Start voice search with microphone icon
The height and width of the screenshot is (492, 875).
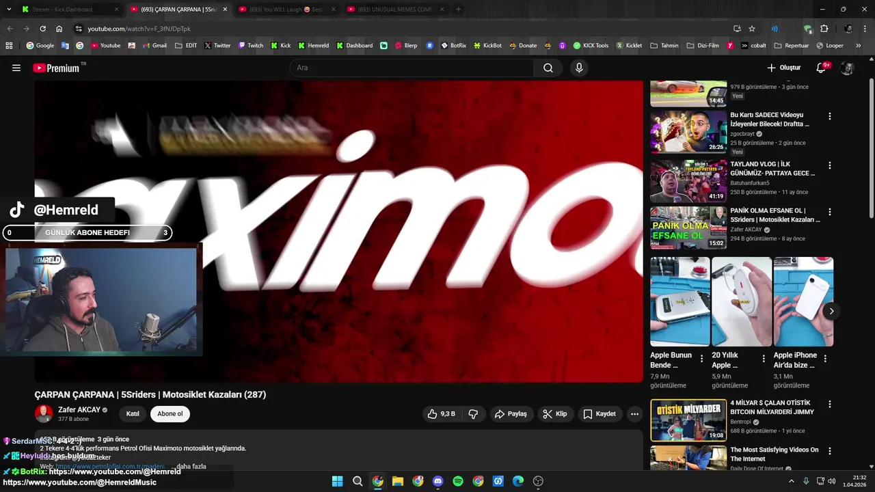579,68
